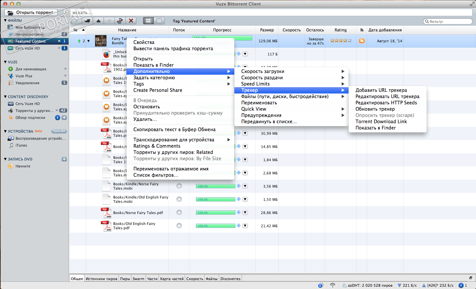Open priority dropdown for the 30,99 МБ file
Viewport: 476px width, 289px height.
pos(245,133)
